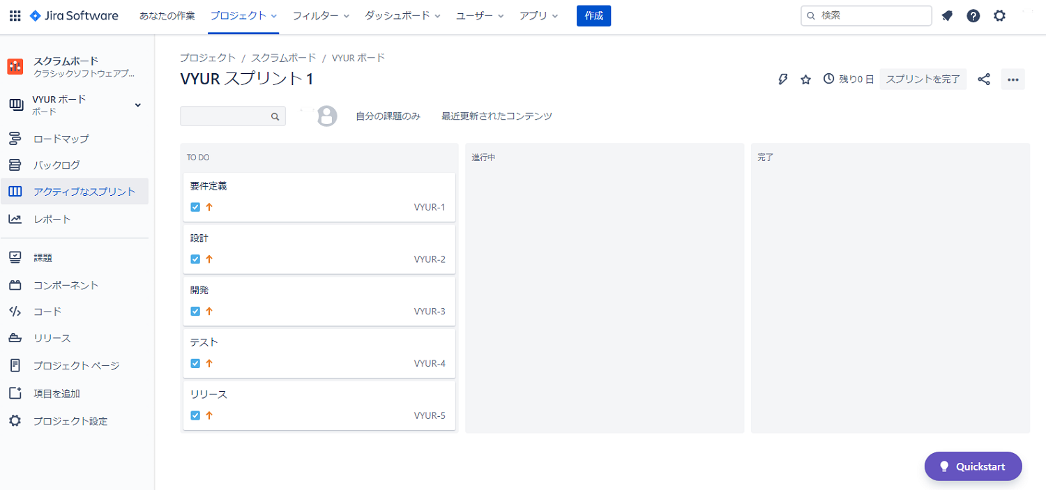Viewport: 1046px width, 490px height.
Task: Click the Jira Software logo
Action: coord(74,16)
